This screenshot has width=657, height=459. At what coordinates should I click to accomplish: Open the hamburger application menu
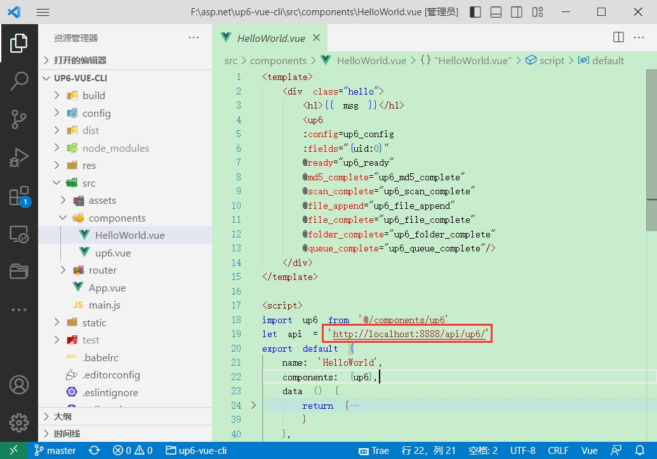pos(43,12)
